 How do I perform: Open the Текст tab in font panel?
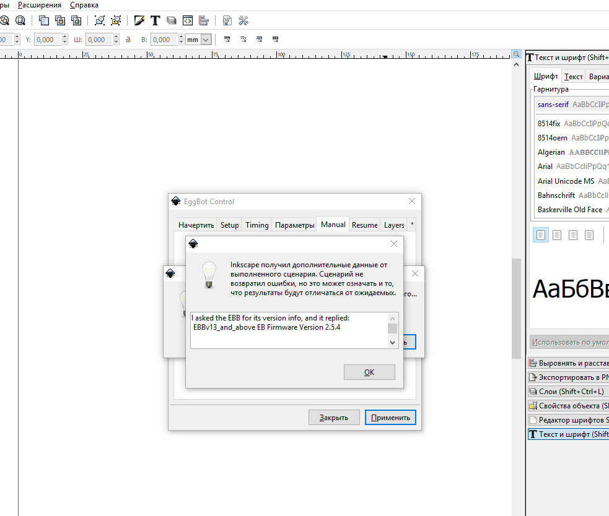(x=573, y=77)
